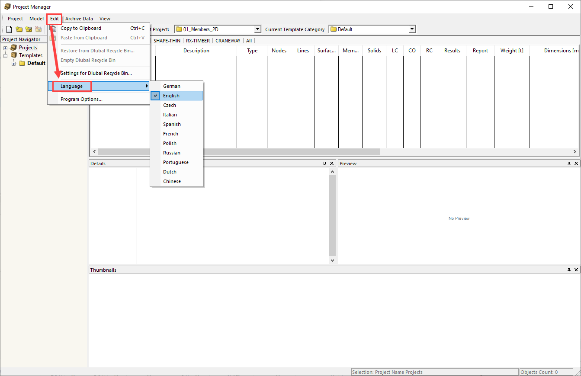
Task: Pin the Details panel
Action: pyautogui.click(x=324, y=164)
